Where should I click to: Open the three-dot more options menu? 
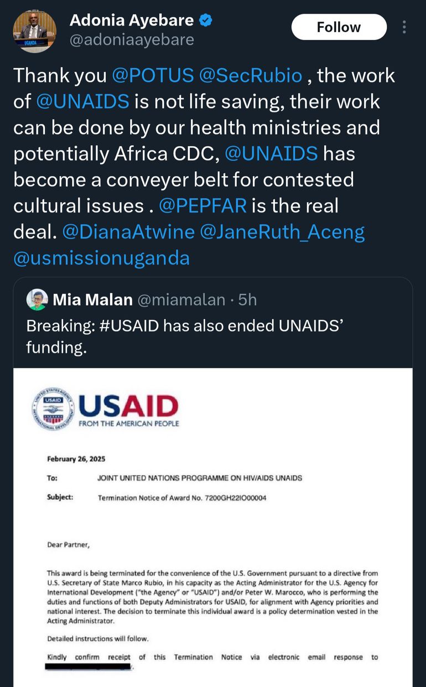(404, 27)
